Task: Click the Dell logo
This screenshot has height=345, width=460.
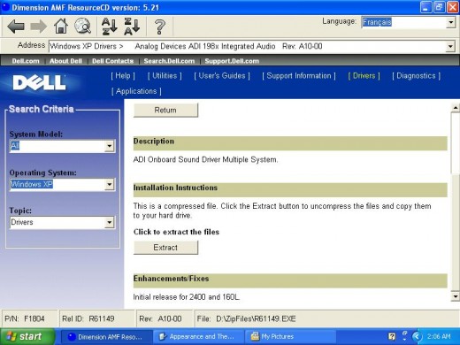Action: pyautogui.click(x=39, y=82)
